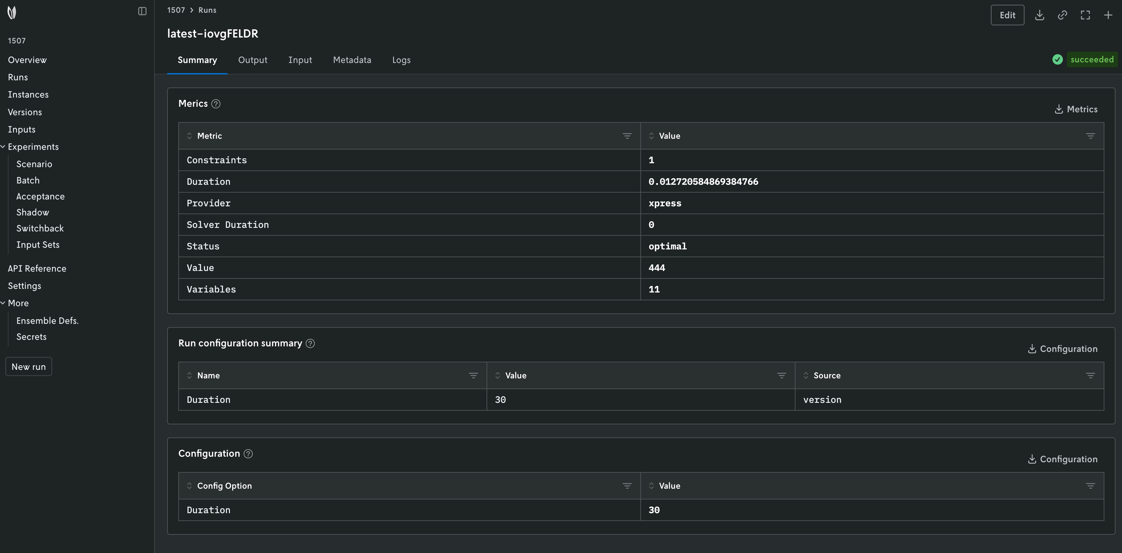The height and width of the screenshot is (553, 1122).
Task: Collapse the sidebar panel icon
Action: click(142, 11)
